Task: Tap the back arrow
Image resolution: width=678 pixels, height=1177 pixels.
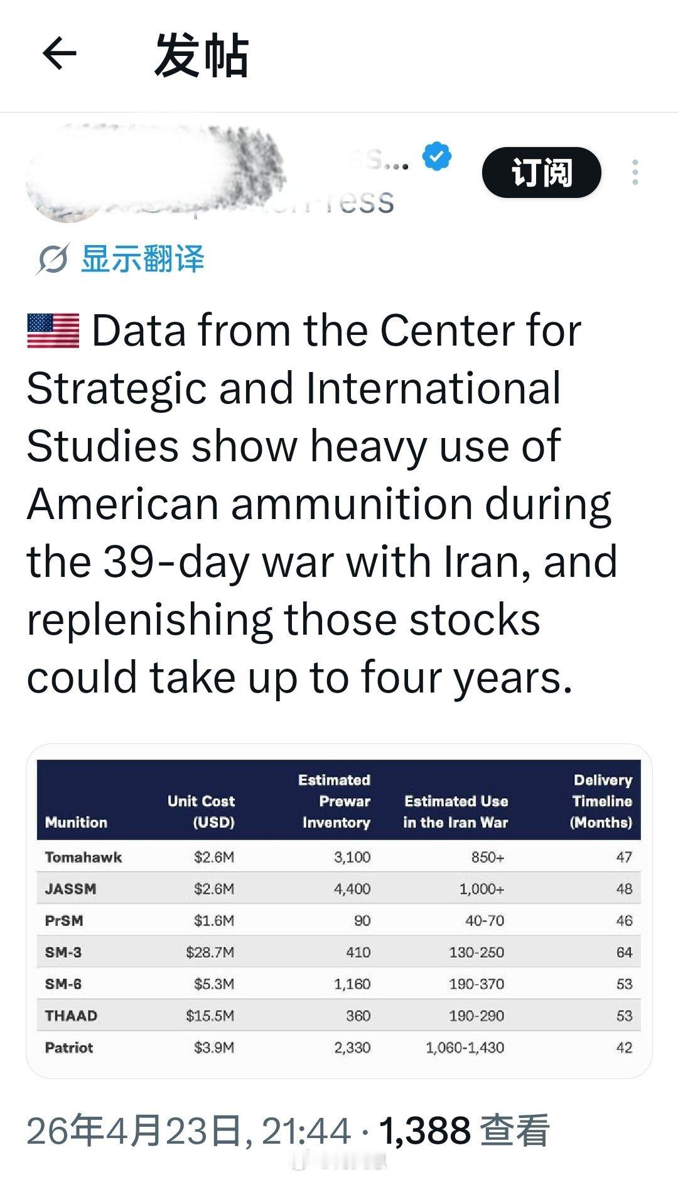Action: (x=60, y=53)
